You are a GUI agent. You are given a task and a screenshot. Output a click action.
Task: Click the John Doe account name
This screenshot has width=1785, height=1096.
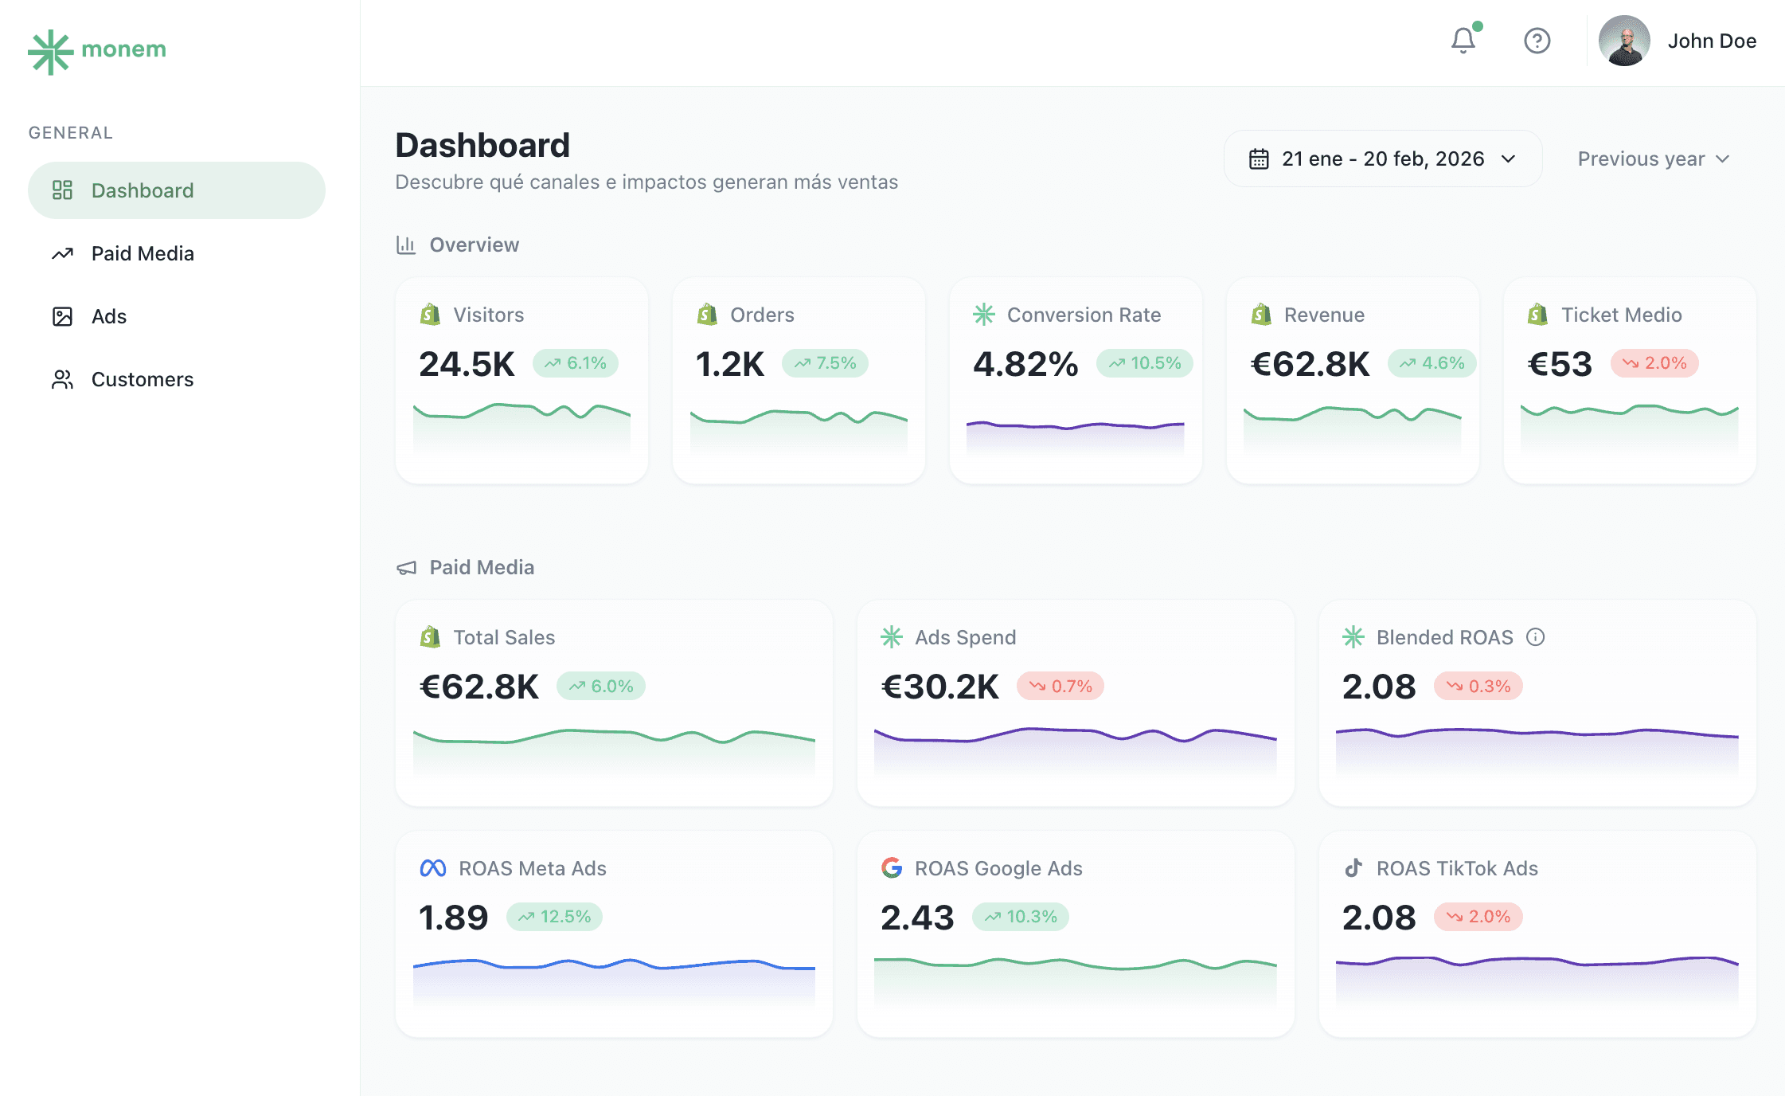click(x=1712, y=41)
